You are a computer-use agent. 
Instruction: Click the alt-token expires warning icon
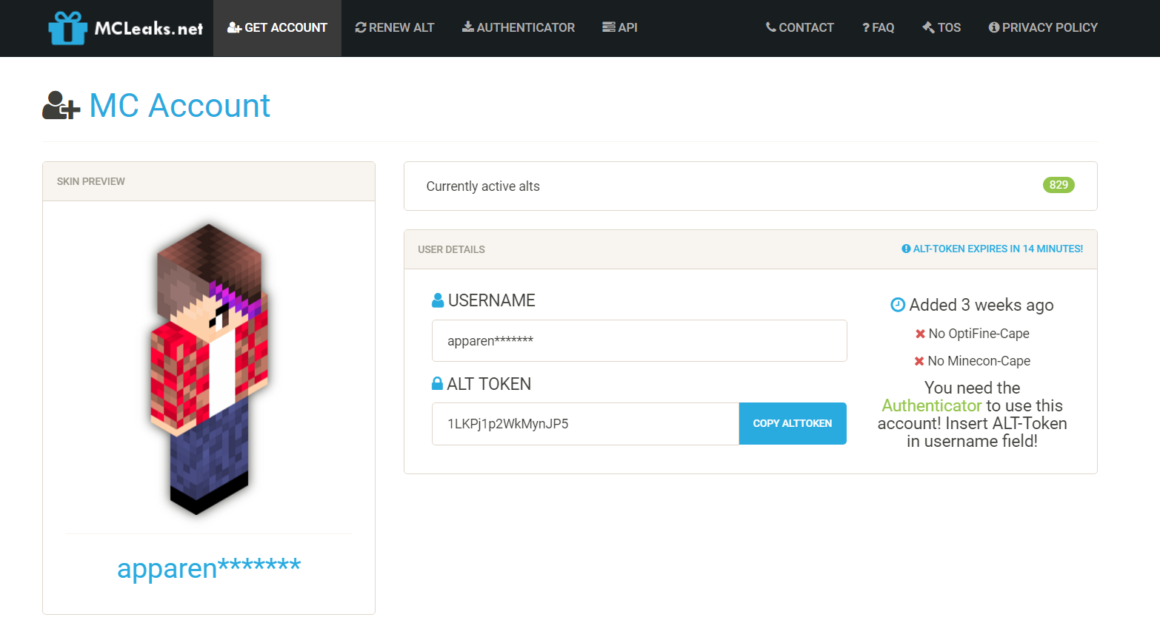(906, 249)
